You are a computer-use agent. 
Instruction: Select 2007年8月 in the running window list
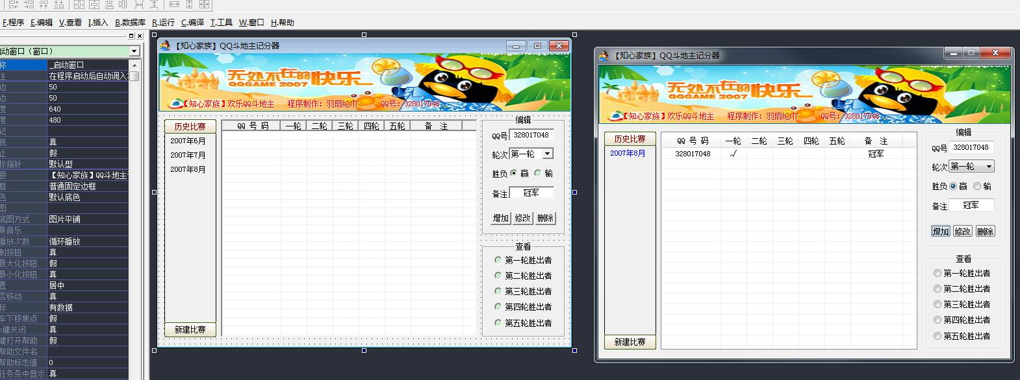[x=628, y=154]
